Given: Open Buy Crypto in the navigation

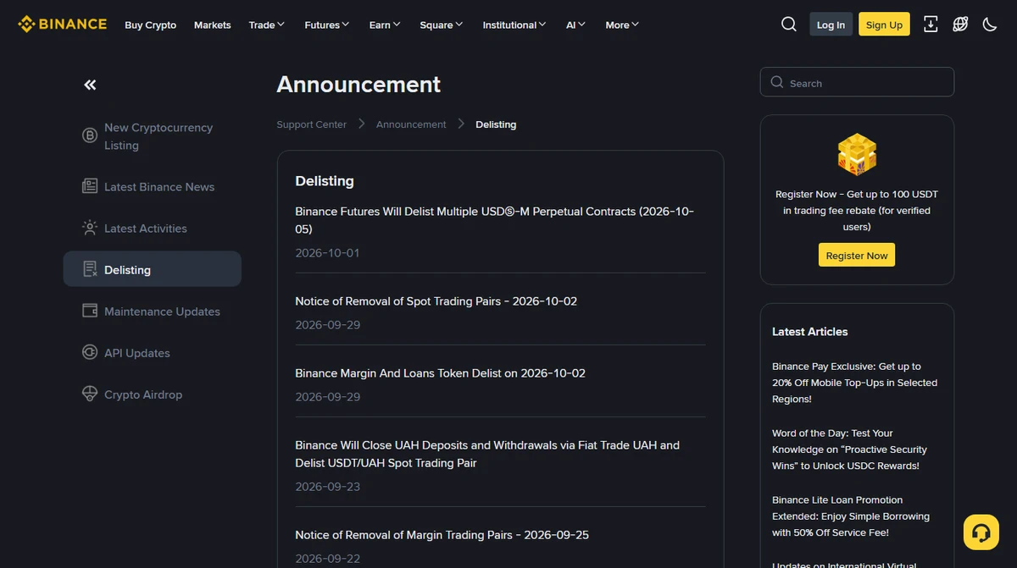Looking at the screenshot, I should [x=150, y=25].
